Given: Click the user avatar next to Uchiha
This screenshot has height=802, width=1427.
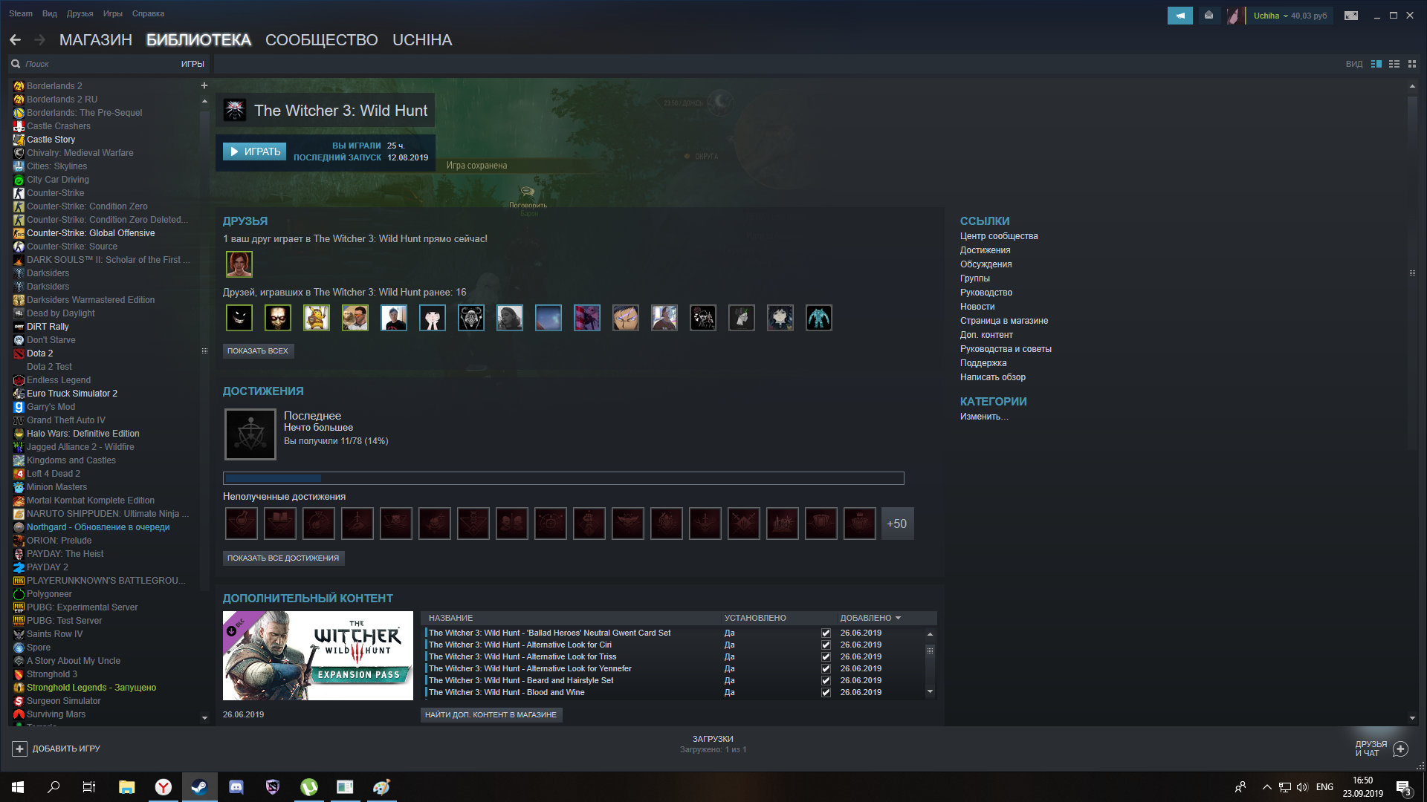Looking at the screenshot, I should [x=1234, y=16].
